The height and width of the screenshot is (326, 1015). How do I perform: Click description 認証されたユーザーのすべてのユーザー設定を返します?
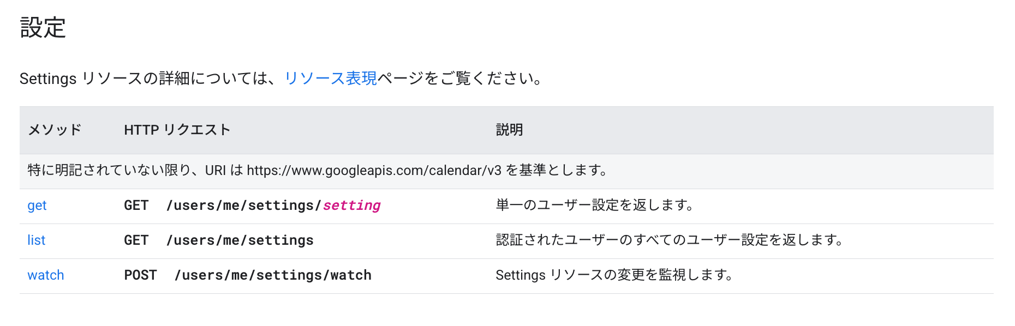pyautogui.click(x=670, y=240)
